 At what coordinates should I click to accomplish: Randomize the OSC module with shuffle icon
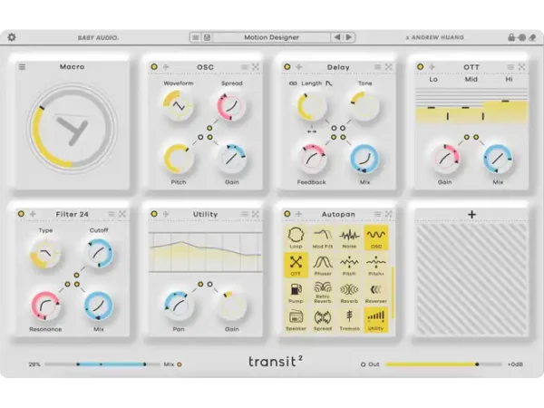[x=256, y=66]
